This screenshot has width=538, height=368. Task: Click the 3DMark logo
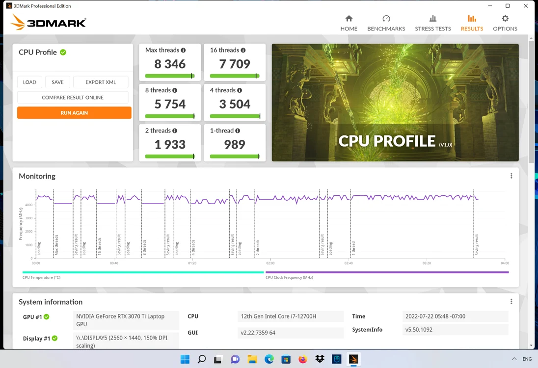(48, 22)
